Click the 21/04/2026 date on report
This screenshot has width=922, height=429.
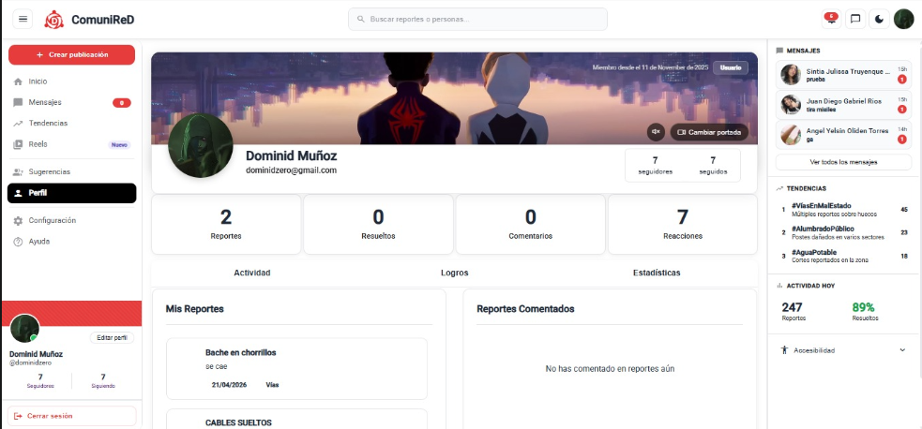(229, 385)
